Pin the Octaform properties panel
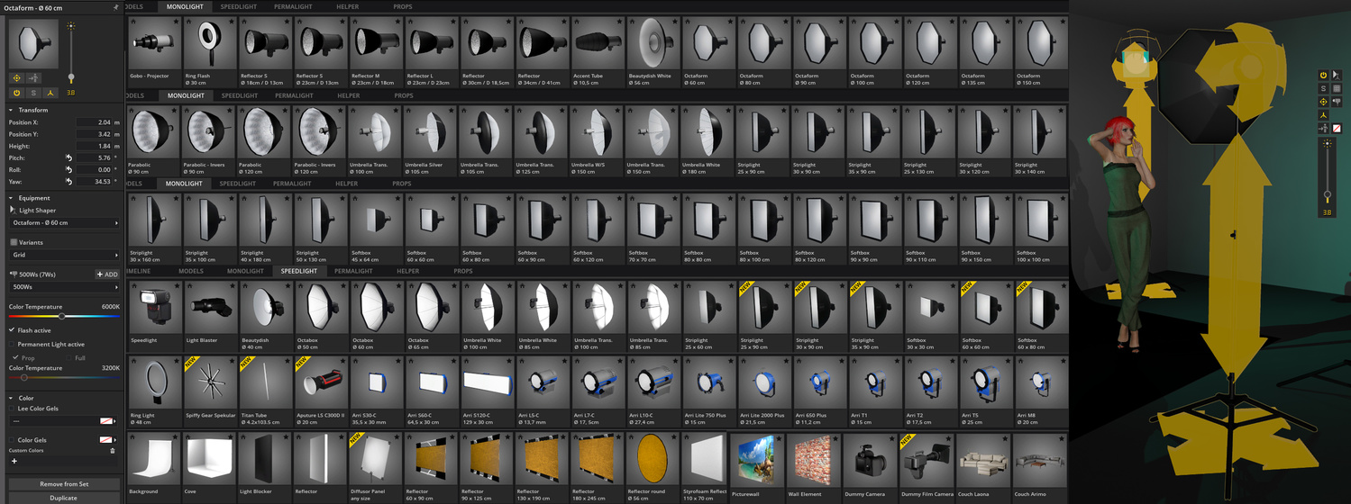Viewport: 1351px width, 504px height. 115,7
